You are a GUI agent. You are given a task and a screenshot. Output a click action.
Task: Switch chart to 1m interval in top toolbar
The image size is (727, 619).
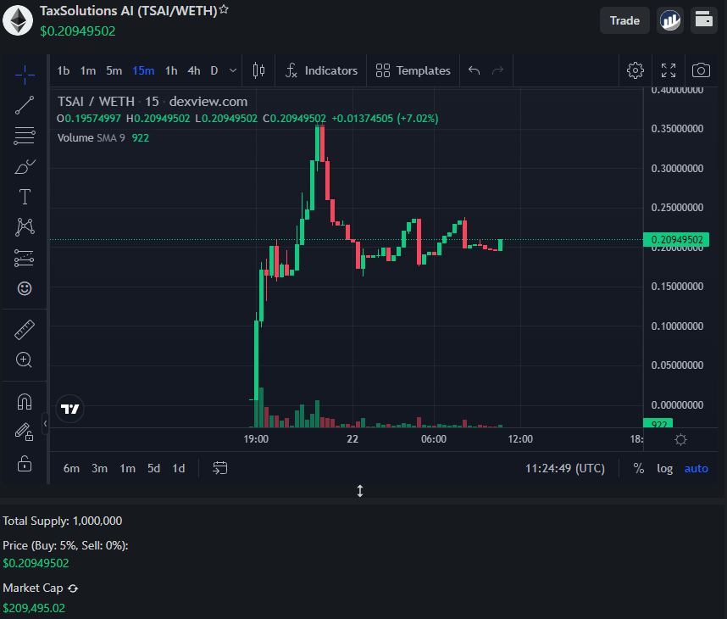(x=87, y=70)
